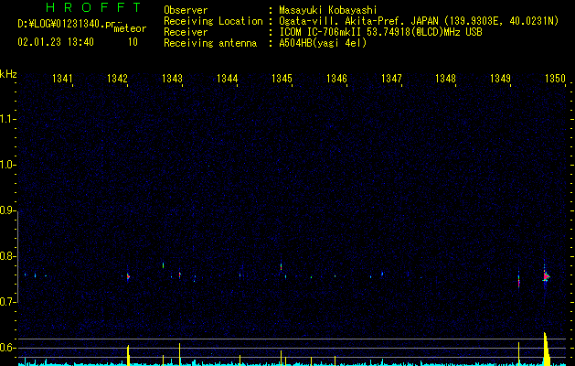Click the 1347 time axis marker
Viewport: 575px width, 366px height.
[x=391, y=79]
